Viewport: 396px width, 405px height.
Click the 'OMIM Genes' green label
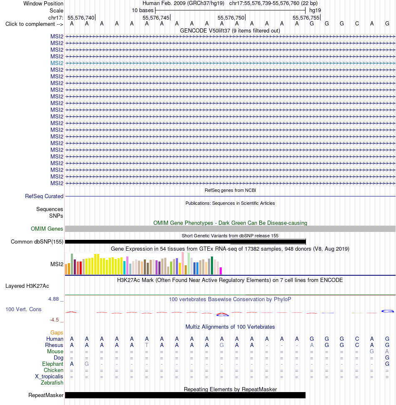(x=47, y=229)
